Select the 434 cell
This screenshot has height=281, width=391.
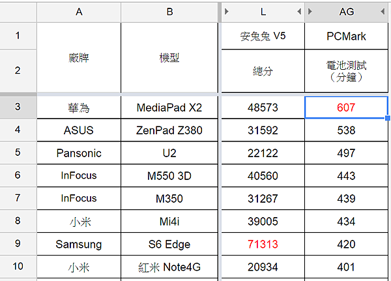[347, 222]
